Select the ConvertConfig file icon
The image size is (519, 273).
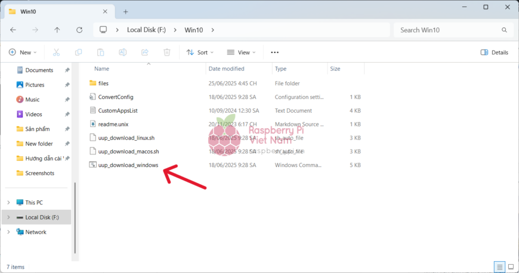92,97
